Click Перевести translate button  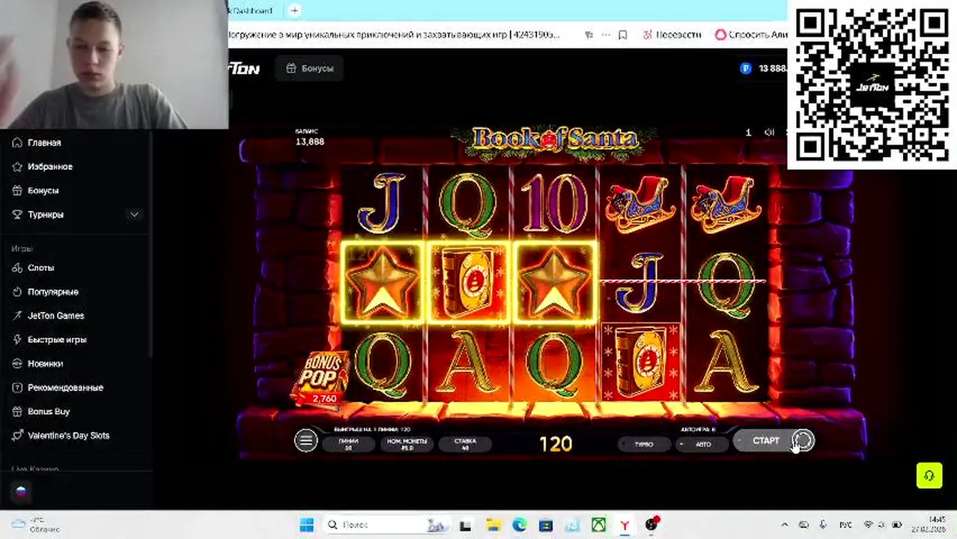coord(671,34)
